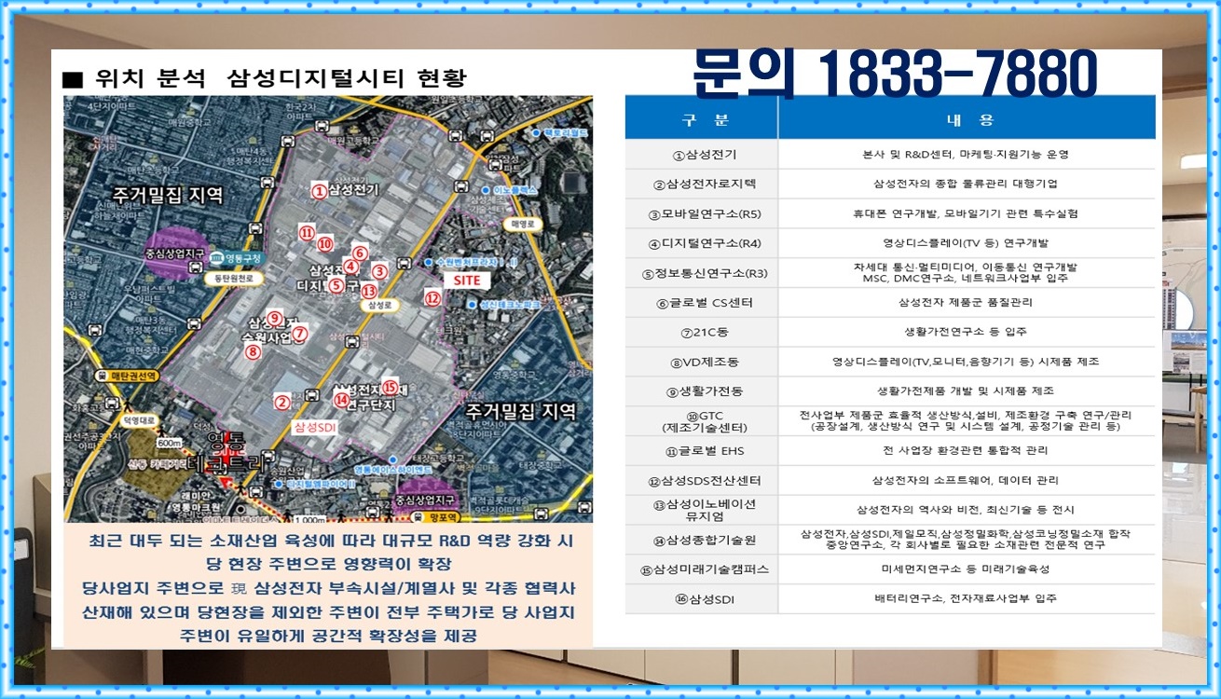Click description '삼성전자의 종합 물류관리 대행기업'
Viewport: 1221px width, 699px height.
click(x=966, y=184)
